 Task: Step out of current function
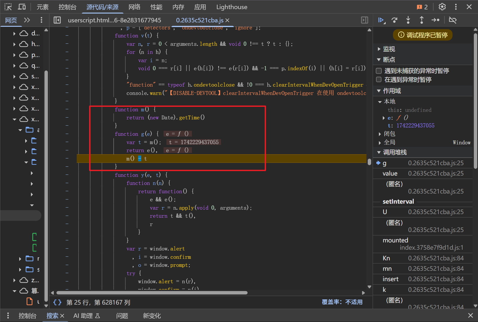422,20
